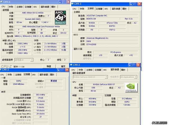
Task: Switch to SPD tab in memory window
Action: pyautogui.click(x=34, y=75)
